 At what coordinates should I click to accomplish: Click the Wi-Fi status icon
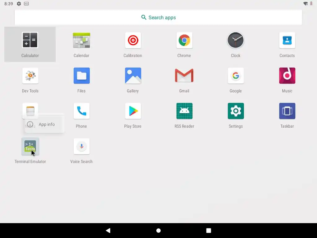(x=306, y=4)
